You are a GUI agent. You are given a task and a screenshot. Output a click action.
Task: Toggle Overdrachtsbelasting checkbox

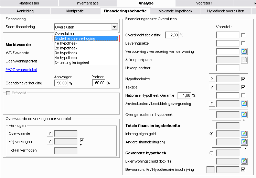coord(243,35)
